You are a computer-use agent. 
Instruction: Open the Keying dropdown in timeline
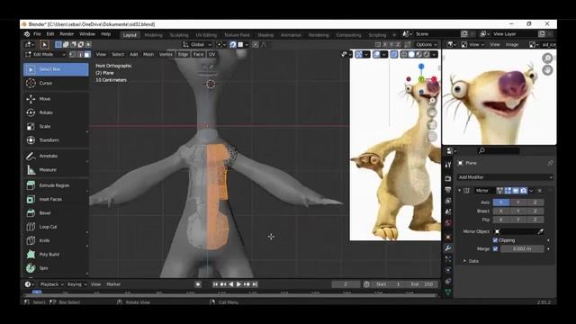[77, 284]
